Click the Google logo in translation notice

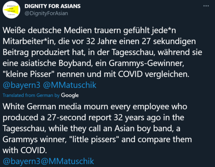70,95
